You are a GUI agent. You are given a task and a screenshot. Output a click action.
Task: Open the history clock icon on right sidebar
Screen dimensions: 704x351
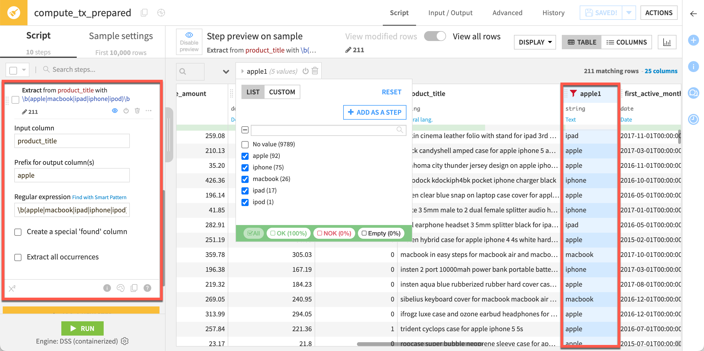tap(694, 120)
